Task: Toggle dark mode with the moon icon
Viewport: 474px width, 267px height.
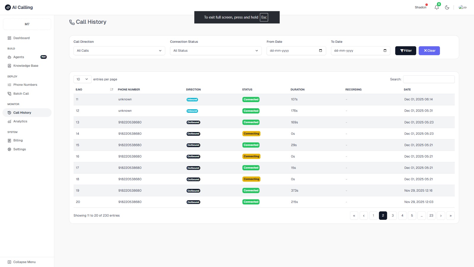Action: coord(447,7)
